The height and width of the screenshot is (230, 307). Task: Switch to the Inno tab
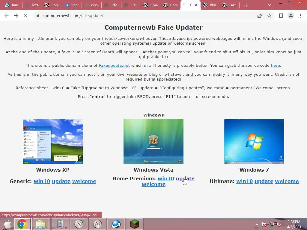point(12,5)
